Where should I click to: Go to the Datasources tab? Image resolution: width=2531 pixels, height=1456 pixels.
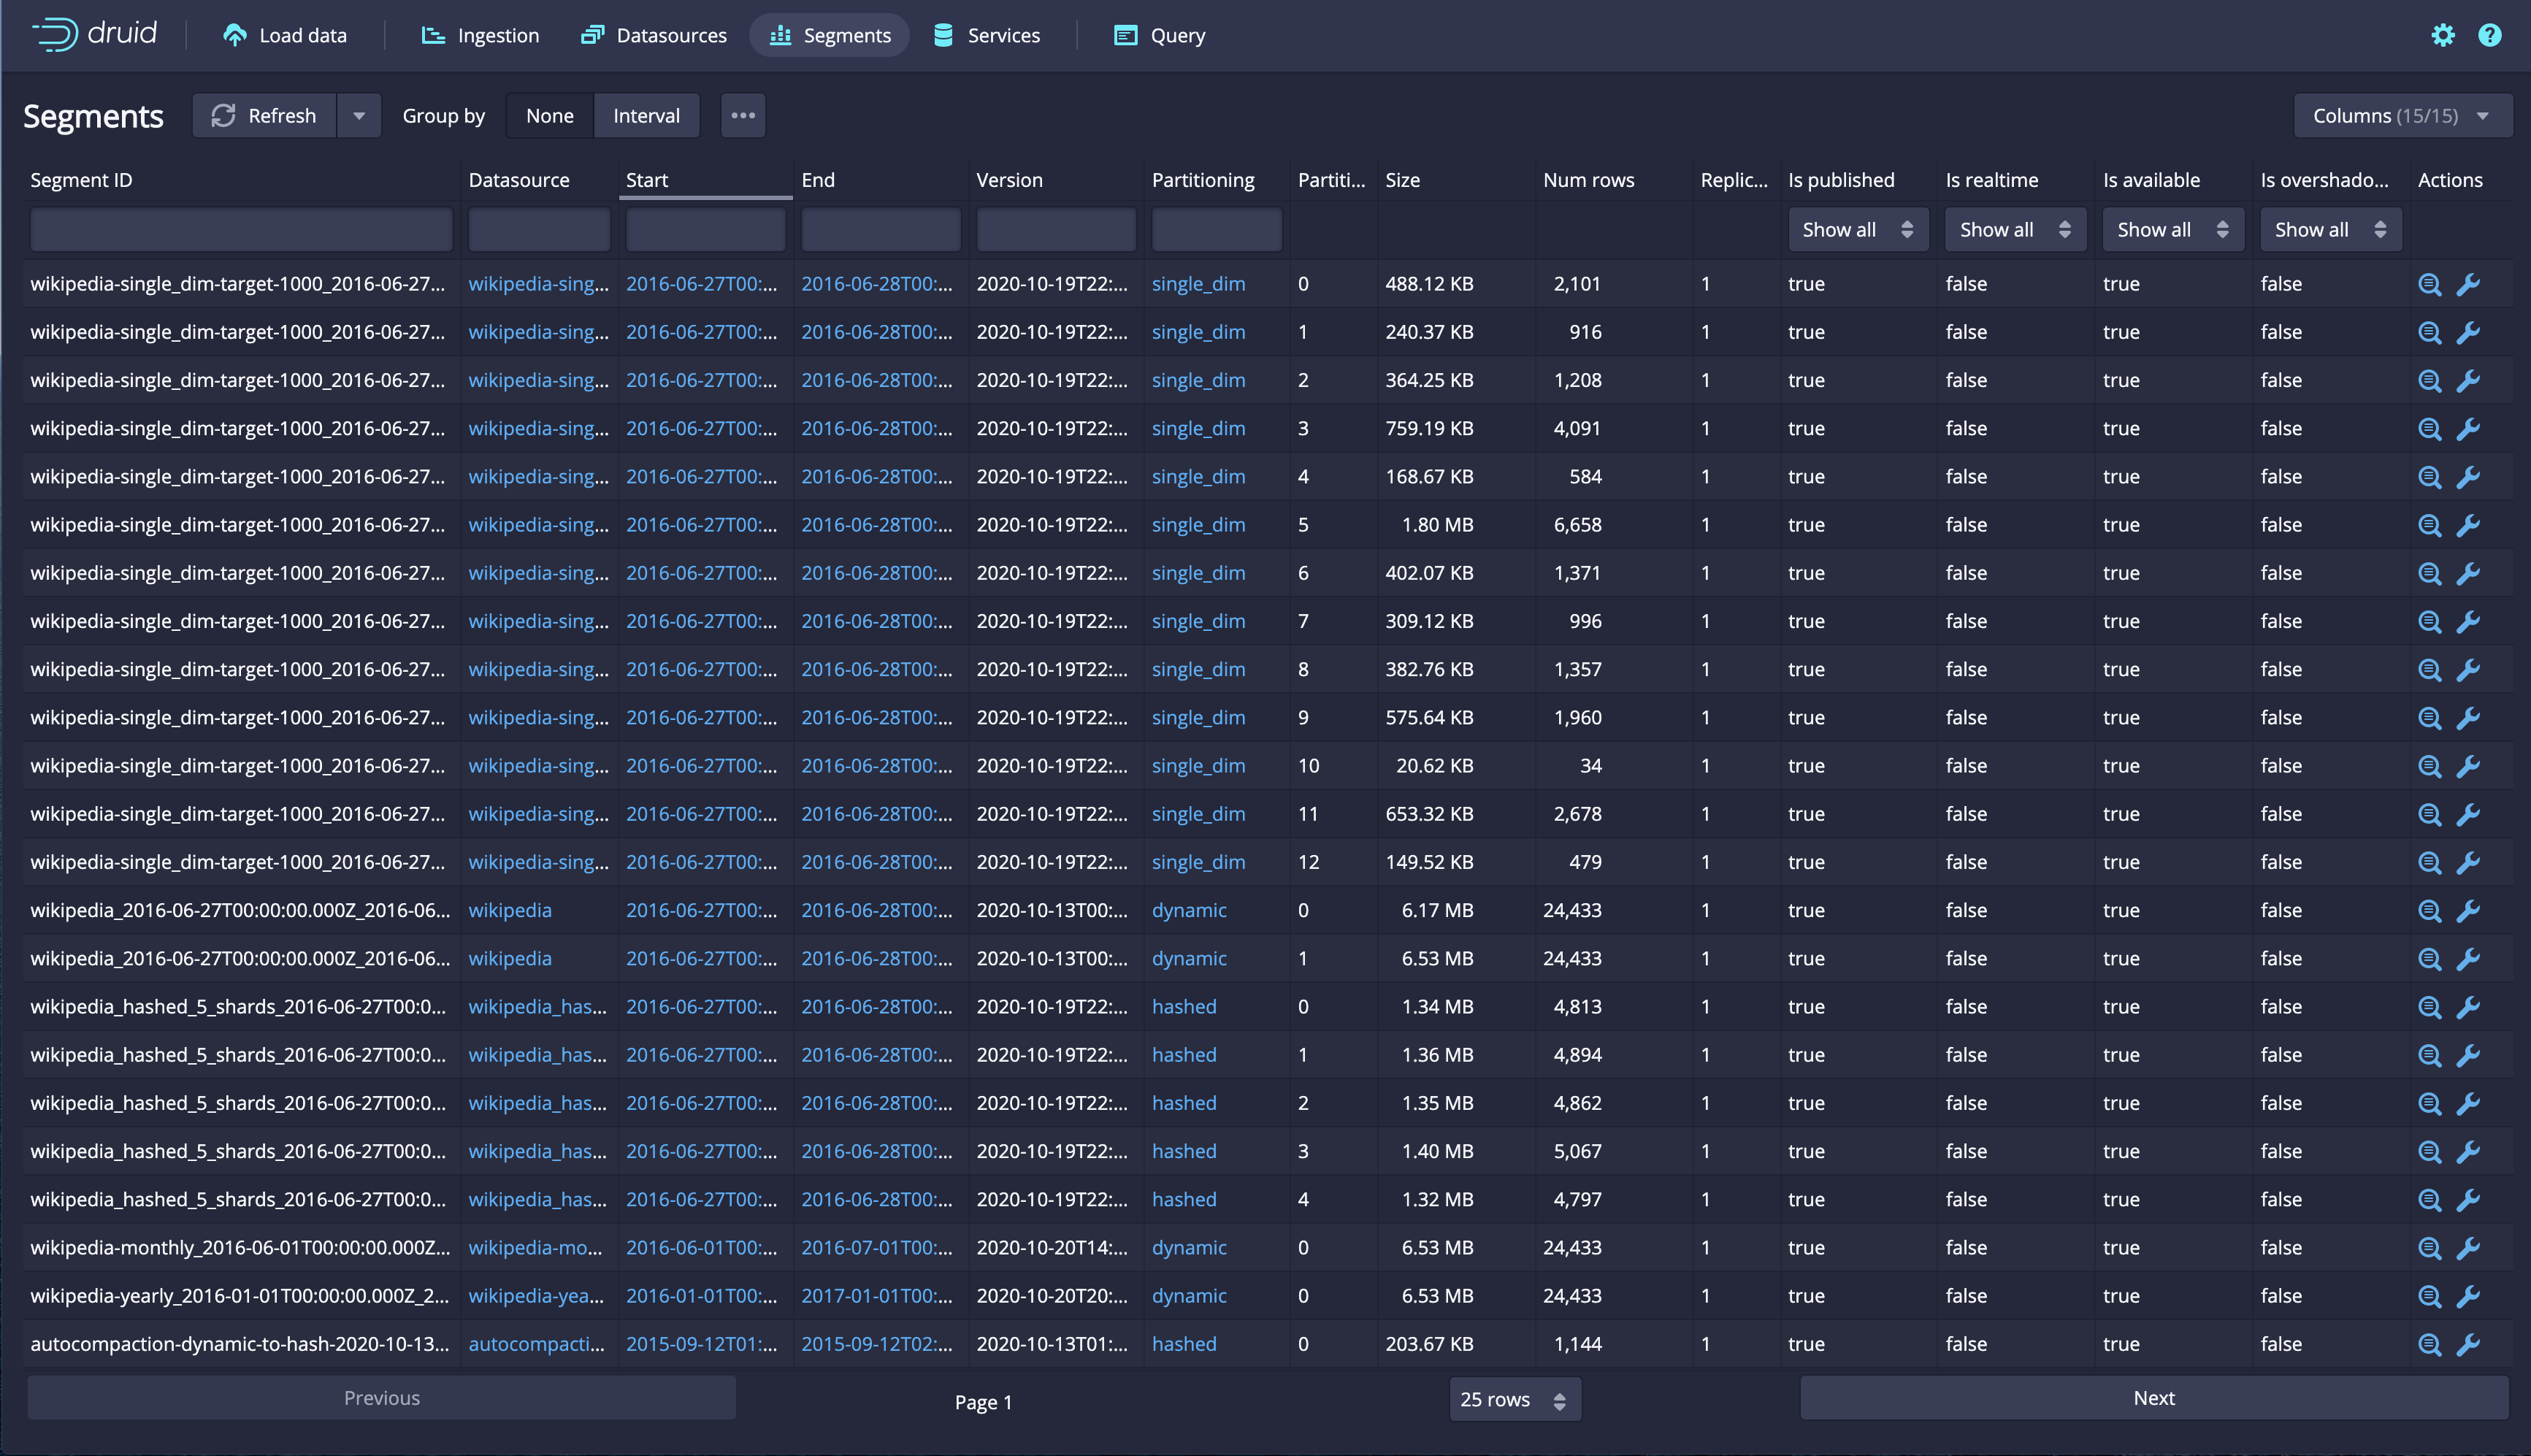[x=654, y=36]
